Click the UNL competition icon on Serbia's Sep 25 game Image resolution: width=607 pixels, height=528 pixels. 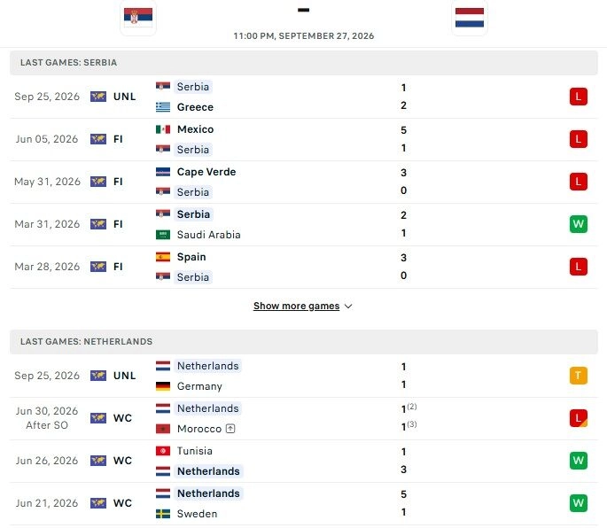(x=98, y=97)
